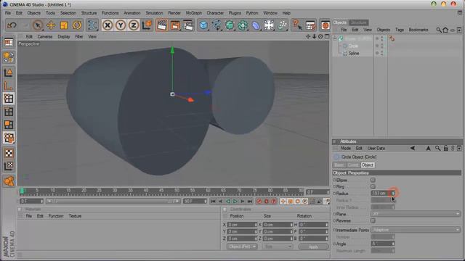Viewport: 465px width, 261px height.
Task: Open the Plane dropdown
Action: coord(416,214)
